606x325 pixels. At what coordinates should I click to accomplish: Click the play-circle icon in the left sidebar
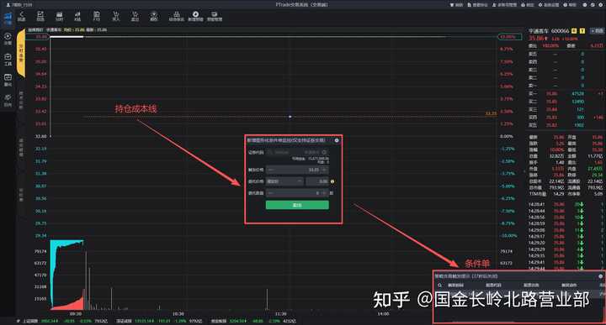pos(8,36)
